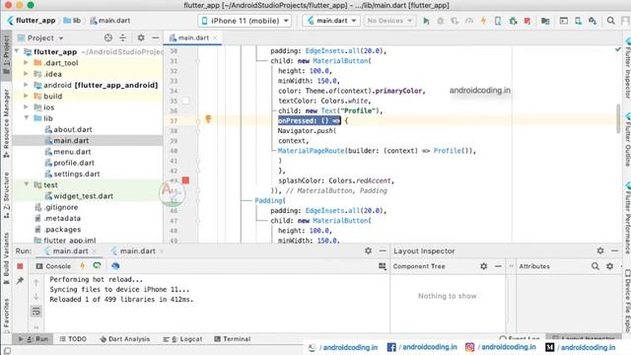Collapse the test folder arrow

click(27, 184)
